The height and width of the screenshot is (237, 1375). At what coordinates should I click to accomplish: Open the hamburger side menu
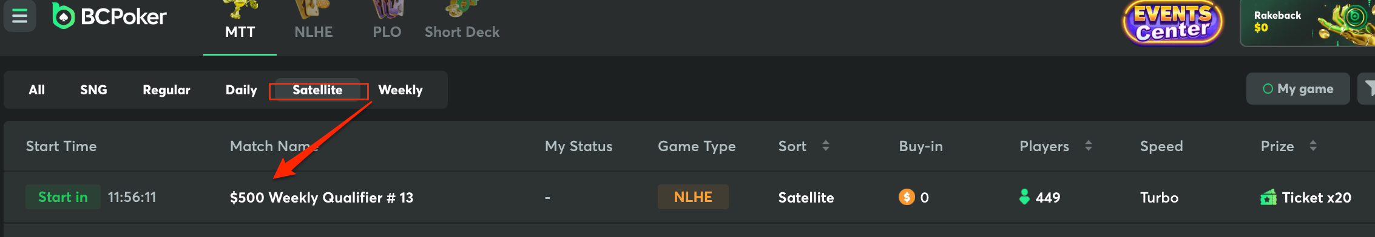coord(19,16)
